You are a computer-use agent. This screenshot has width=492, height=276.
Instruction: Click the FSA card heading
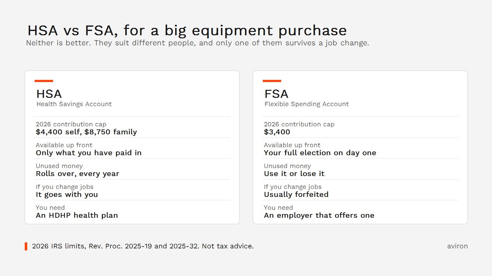tap(276, 94)
